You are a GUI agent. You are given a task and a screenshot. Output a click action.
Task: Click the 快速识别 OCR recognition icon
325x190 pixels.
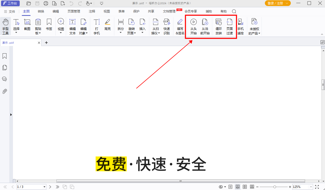point(167,26)
